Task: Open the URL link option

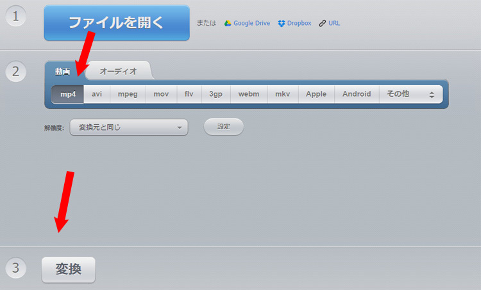Action: coord(334,23)
